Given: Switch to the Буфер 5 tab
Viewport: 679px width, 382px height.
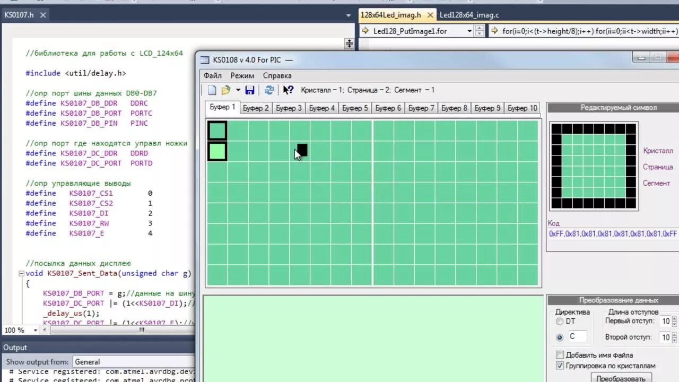Looking at the screenshot, I should [355, 108].
